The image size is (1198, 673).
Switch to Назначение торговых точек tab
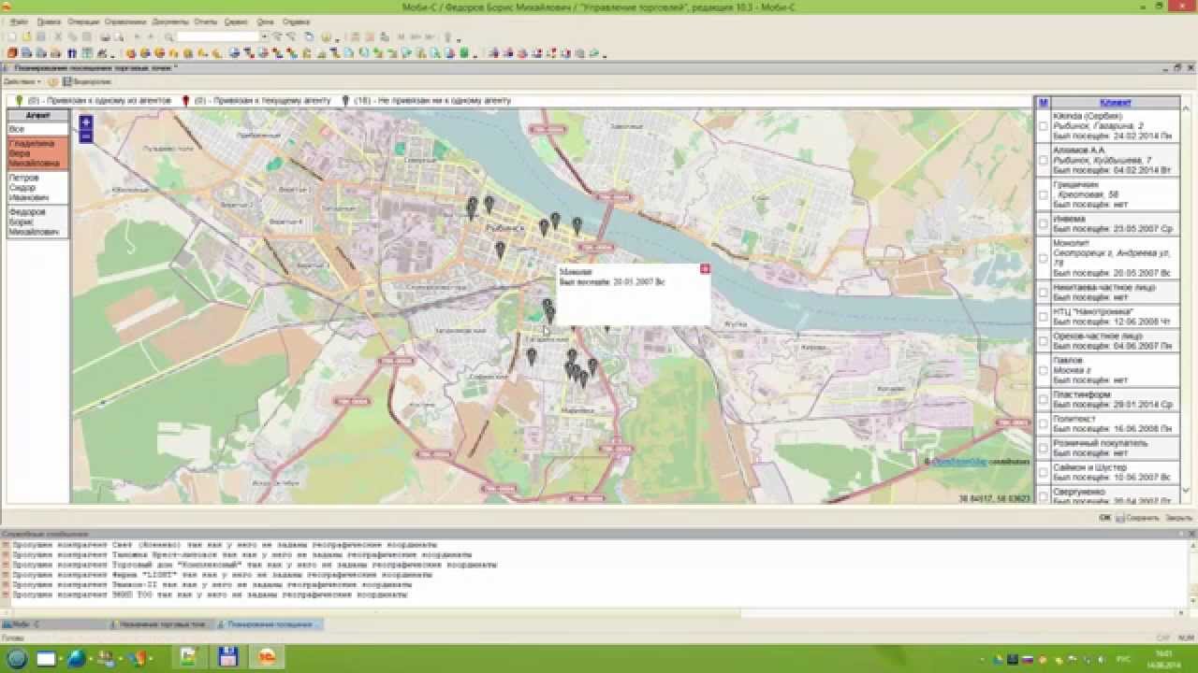(160, 623)
